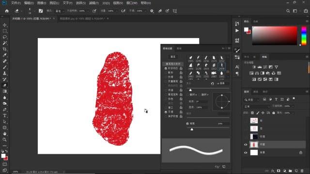Select the Crop tool
310x174 pixels.
click(5, 49)
